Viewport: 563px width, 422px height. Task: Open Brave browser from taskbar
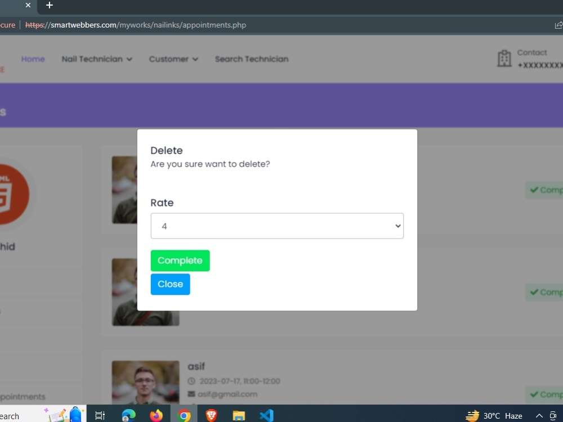point(212,416)
